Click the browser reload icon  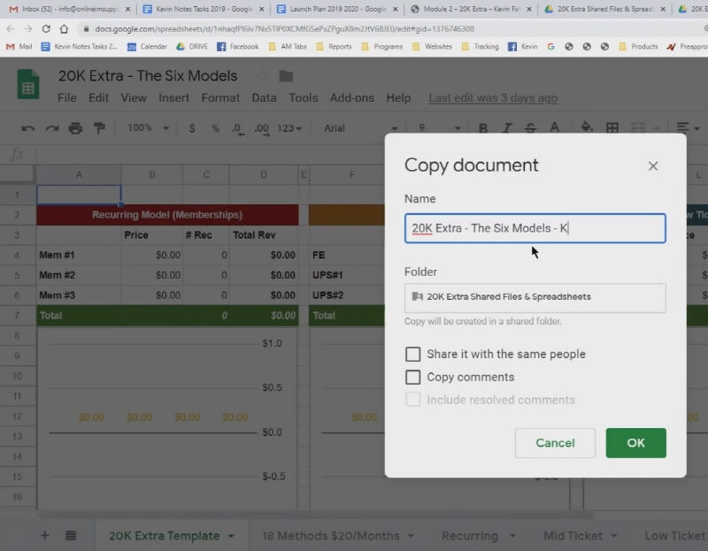click(46, 29)
